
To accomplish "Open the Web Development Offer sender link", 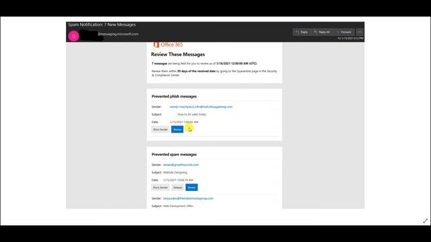I will (188, 198).
